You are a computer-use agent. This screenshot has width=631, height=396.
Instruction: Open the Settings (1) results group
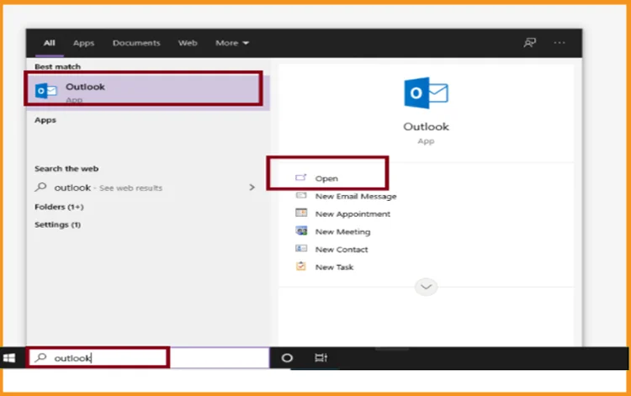tap(57, 224)
